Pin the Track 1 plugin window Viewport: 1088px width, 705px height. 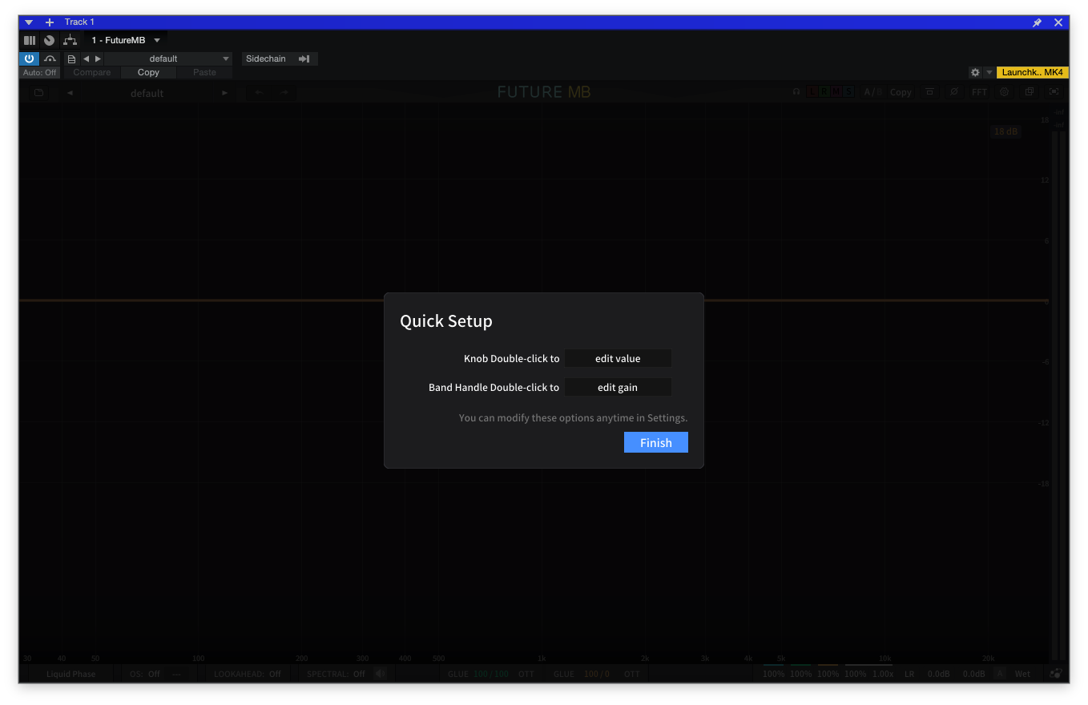1038,22
